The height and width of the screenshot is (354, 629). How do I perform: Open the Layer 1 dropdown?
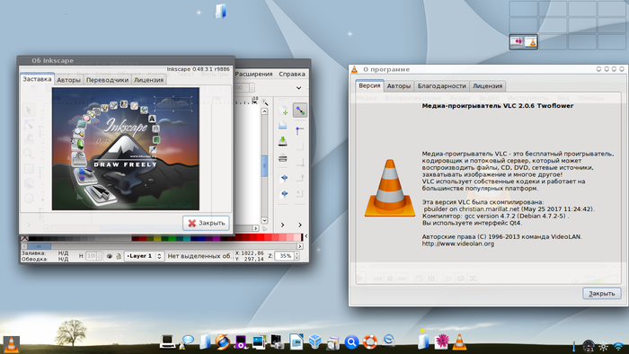[144, 256]
